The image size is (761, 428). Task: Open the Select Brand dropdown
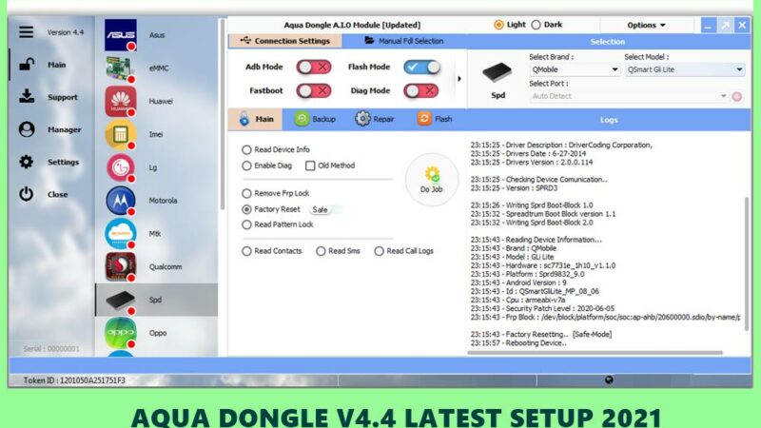(576, 69)
